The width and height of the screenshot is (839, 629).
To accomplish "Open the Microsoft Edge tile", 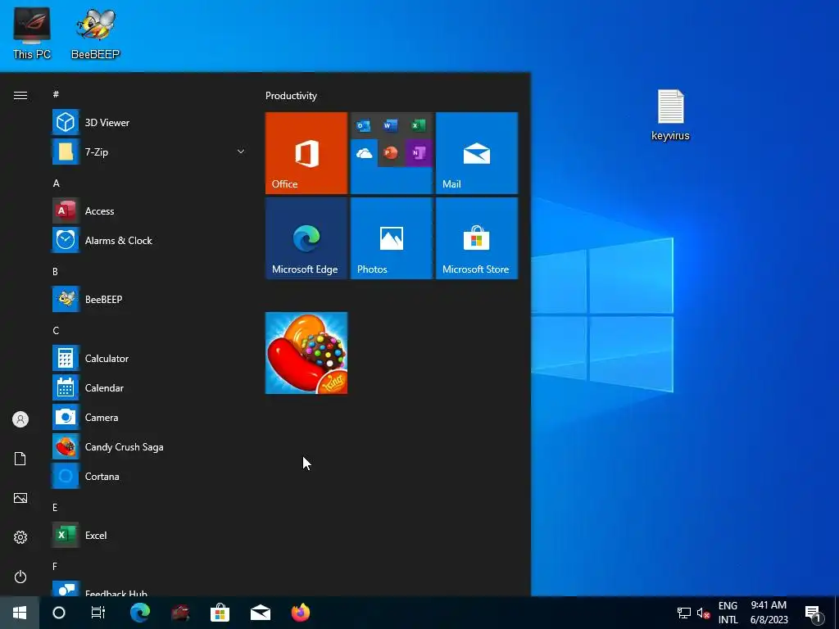I will 306,238.
